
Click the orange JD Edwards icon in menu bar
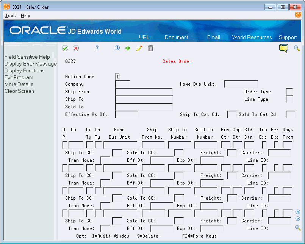click(x=298, y=15)
